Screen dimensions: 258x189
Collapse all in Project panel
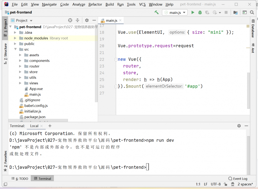pos(78,20)
